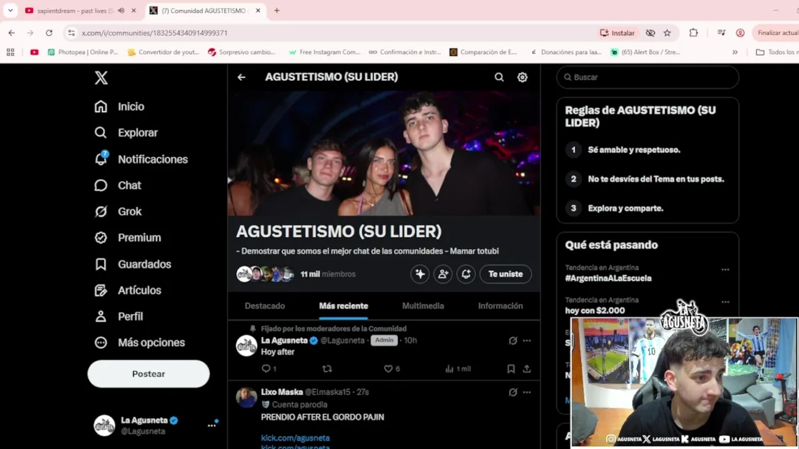View stats of the Hoy after post
799x449 pixels.
tap(458, 369)
